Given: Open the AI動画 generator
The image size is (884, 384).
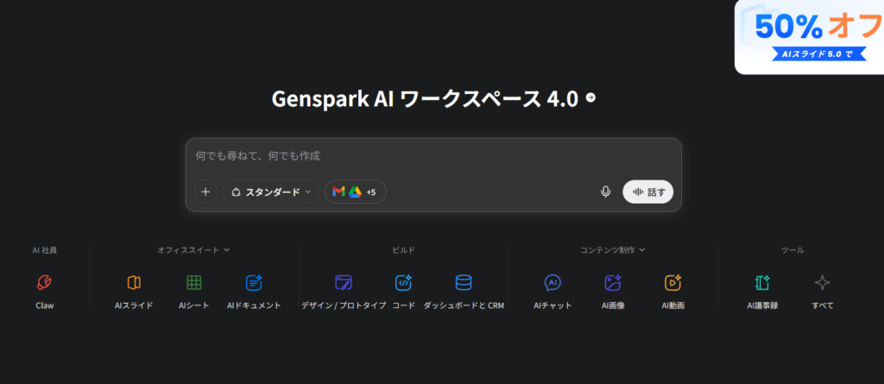Looking at the screenshot, I should tap(673, 292).
